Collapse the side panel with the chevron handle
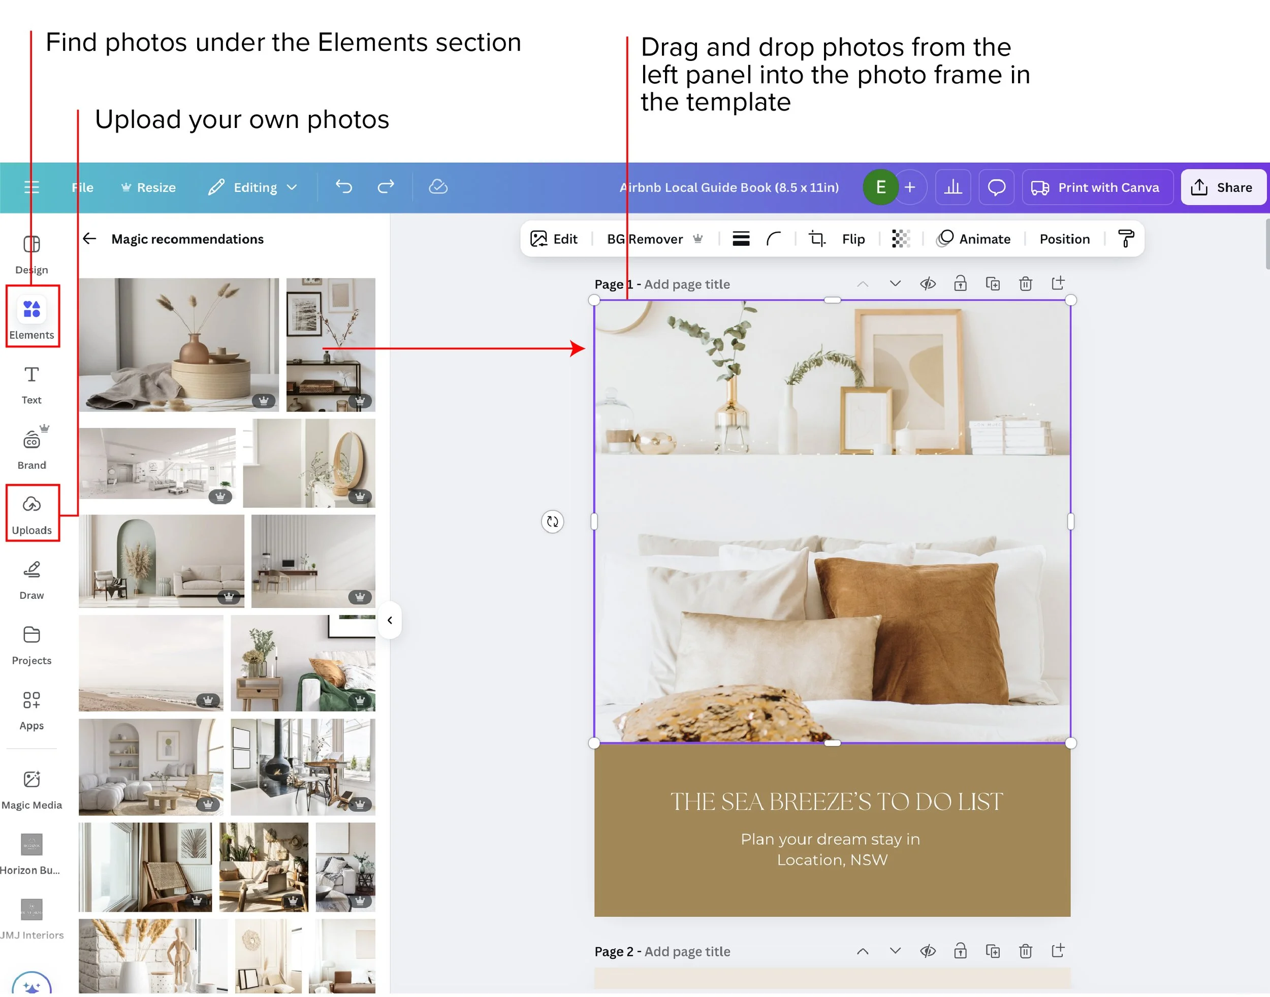This screenshot has width=1270, height=997. (390, 621)
